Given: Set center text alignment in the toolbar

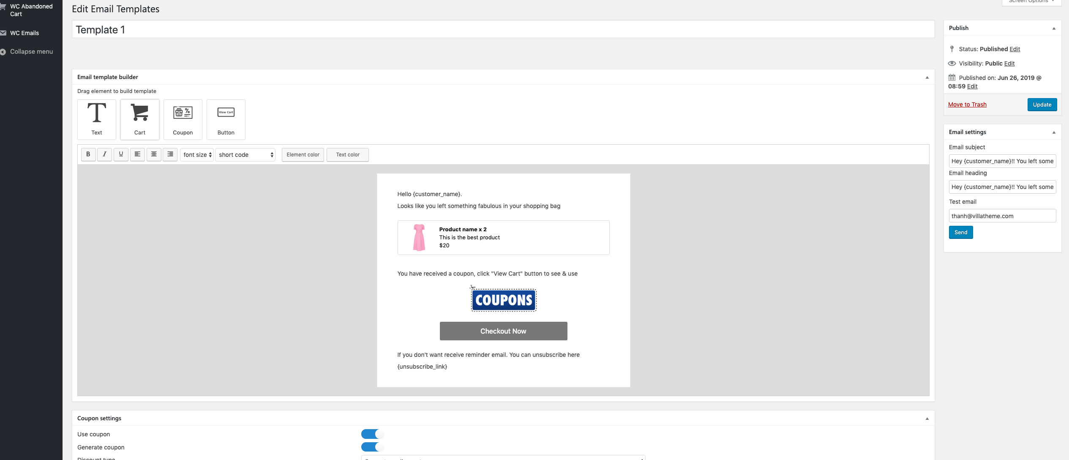Looking at the screenshot, I should 154,154.
